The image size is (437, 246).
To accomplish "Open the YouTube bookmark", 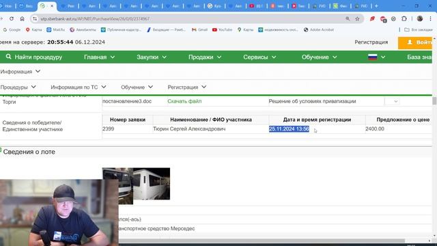I will coord(222,29).
